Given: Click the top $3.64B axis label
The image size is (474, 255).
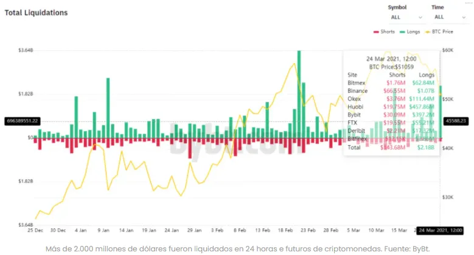Looking at the screenshot, I should (x=26, y=50).
